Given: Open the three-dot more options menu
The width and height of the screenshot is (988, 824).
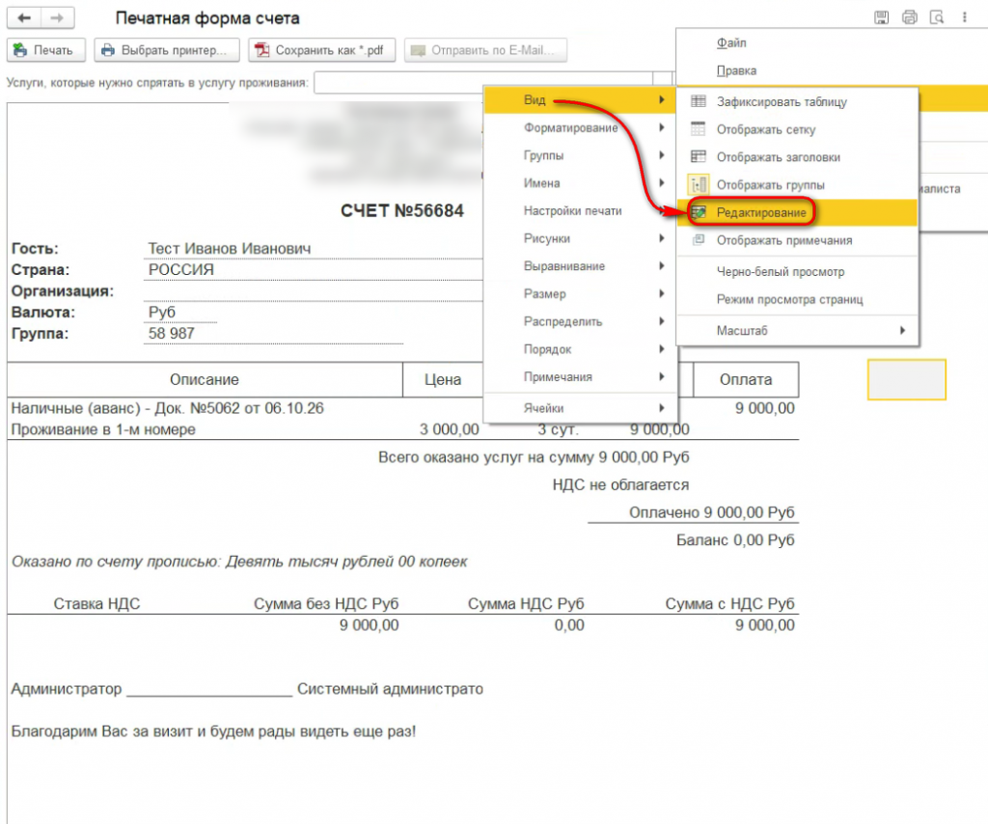Looking at the screenshot, I should pyautogui.click(x=965, y=17).
